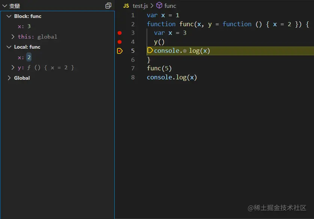The image size is (314, 219).
Task: Collapse the Block: func scope
Action: pos(9,16)
